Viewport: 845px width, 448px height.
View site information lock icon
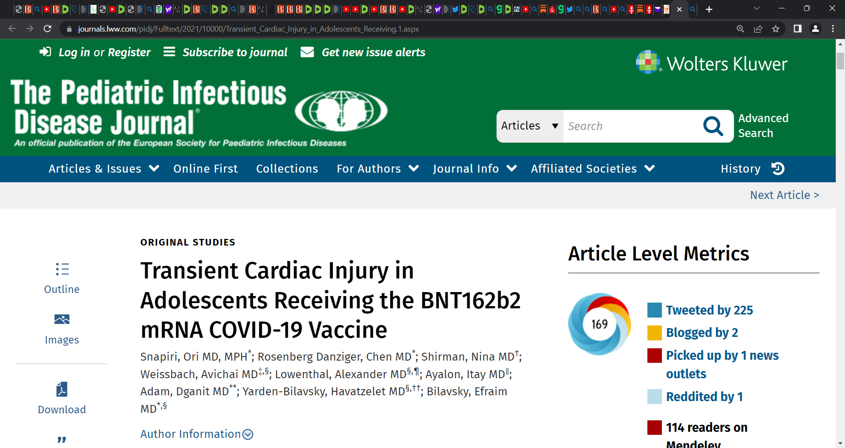(x=69, y=29)
